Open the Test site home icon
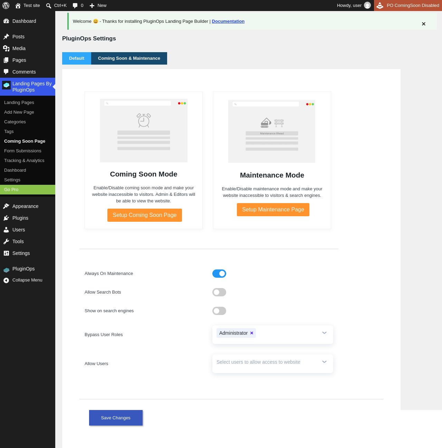This screenshot has width=442, height=448. click(x=18, y=6)
